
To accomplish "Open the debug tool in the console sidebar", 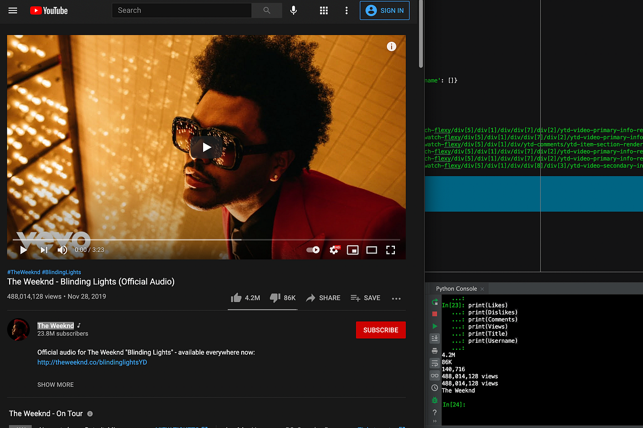I will click(x=434, y=400).
